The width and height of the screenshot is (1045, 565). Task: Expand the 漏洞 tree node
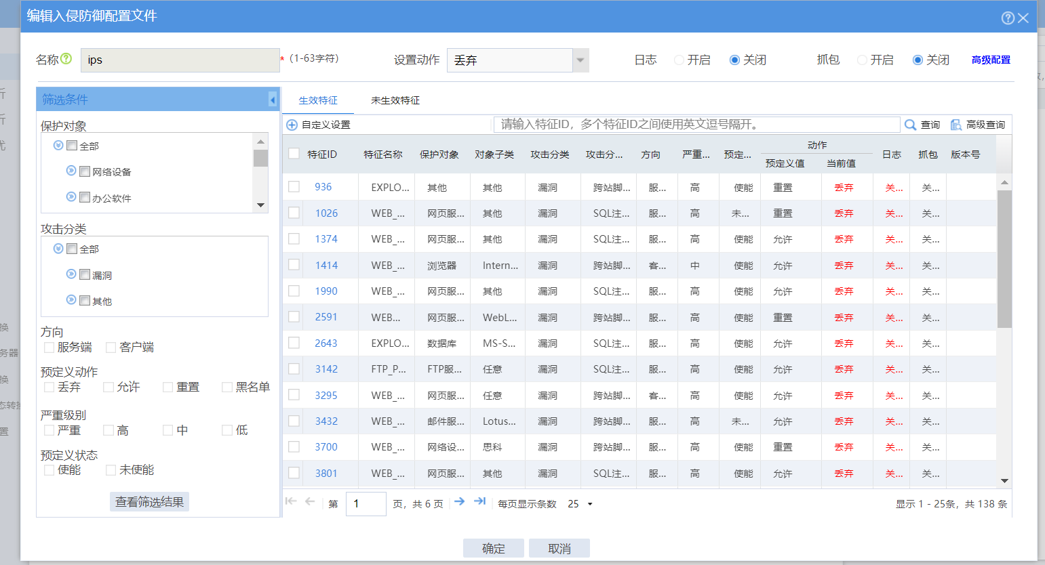point(71,274)
